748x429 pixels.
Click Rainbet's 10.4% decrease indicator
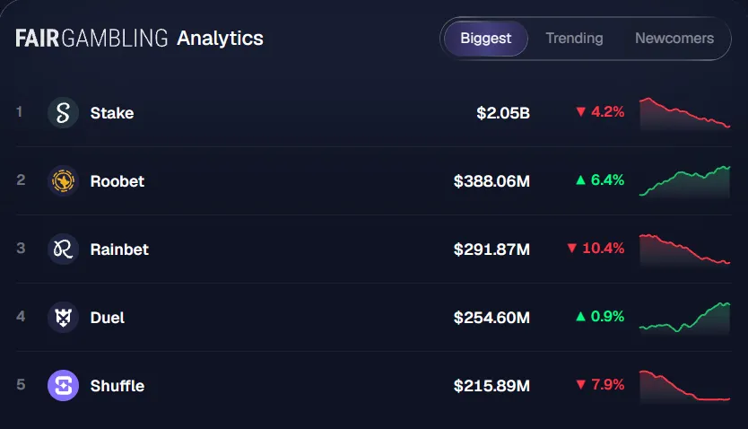(x=596, y=248)
